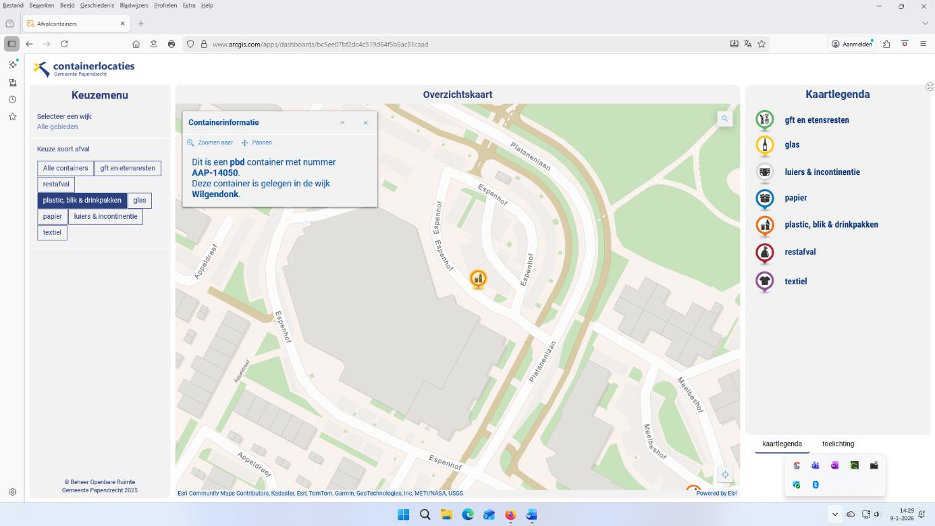Bookmark this page with the star icon
The height and width of the screenshot is (526, 935).
click(x=762, y=44)
